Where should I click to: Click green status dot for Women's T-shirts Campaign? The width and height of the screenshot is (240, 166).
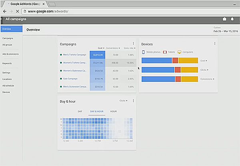(61, 63)
